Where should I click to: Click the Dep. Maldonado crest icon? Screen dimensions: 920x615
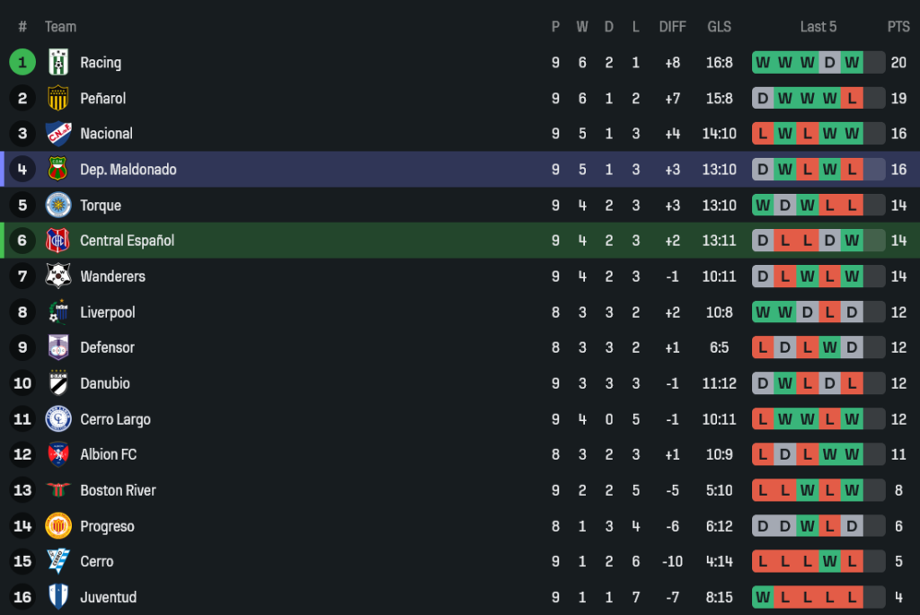click(58, 169)
